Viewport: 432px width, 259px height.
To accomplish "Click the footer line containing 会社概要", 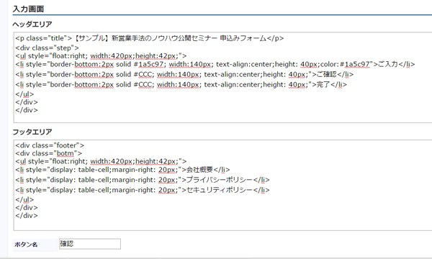I will coord(122,170).
